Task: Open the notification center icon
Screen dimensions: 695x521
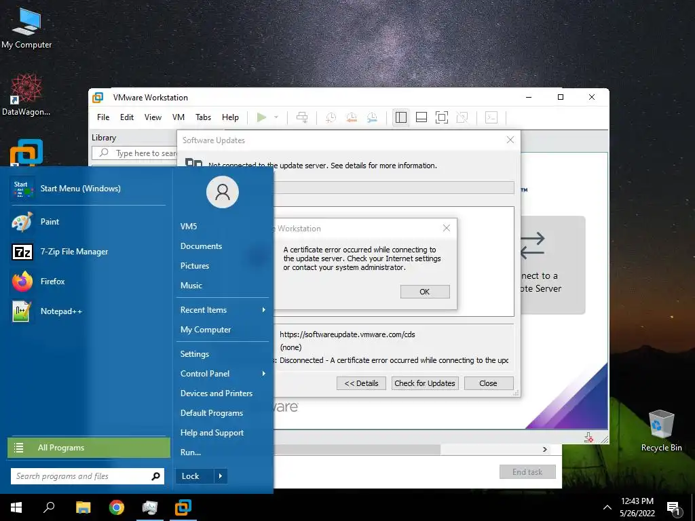Action: pos(674,508)
